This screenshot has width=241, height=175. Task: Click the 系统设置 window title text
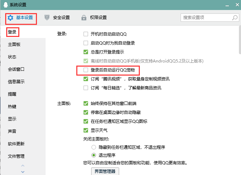click(18, 5)
